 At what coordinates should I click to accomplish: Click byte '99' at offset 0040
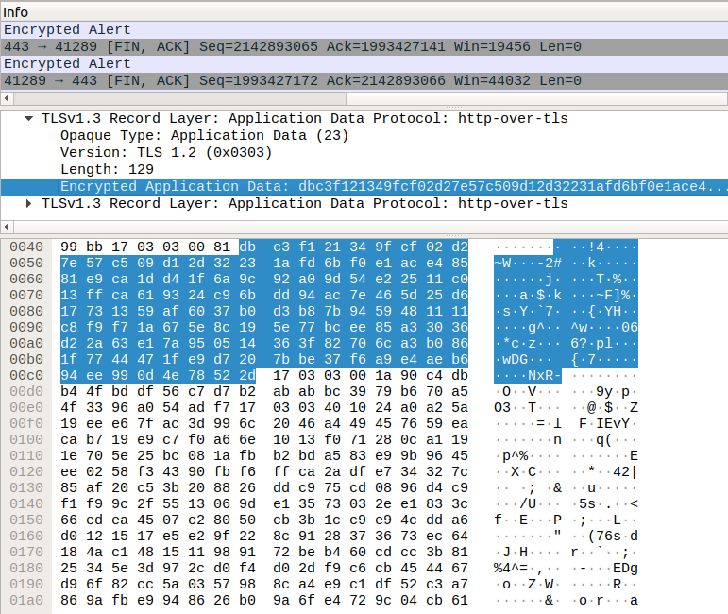(x=69, y=247)
